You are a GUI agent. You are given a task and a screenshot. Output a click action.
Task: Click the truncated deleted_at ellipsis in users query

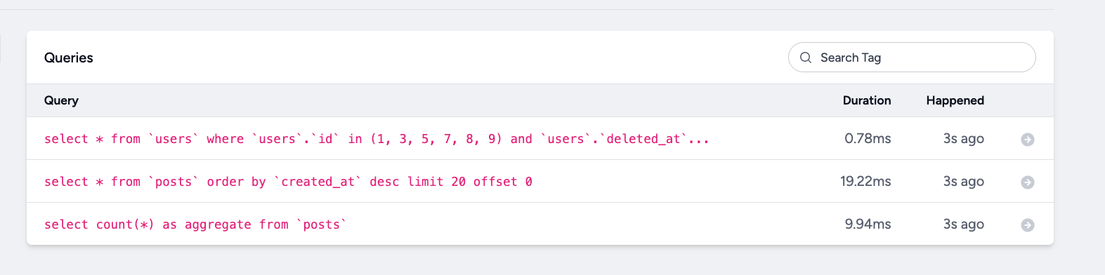pyautogui.click(x=699, y=140)
